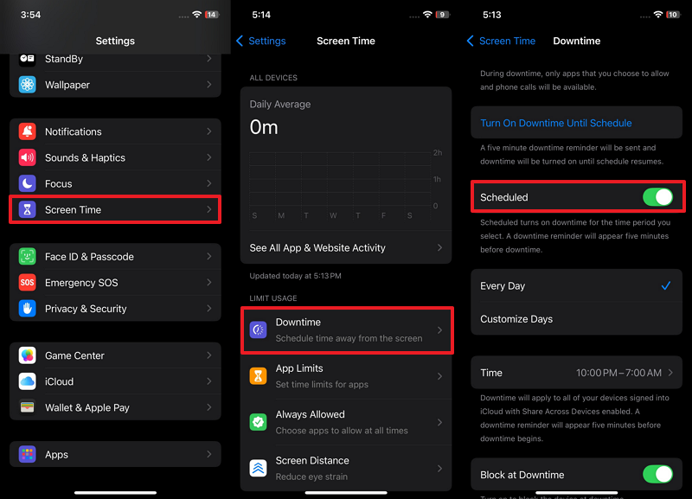Tap the Privacy & Security hand icon
This screenshot has width=692, height=499.
(27, 309)
